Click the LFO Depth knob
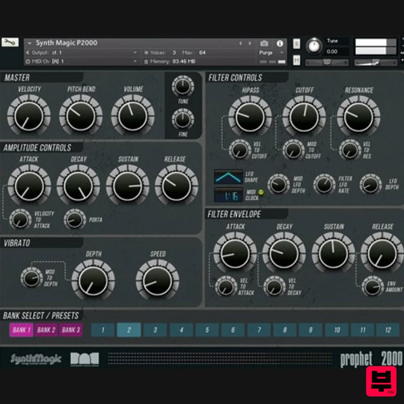 pos(371,185)
